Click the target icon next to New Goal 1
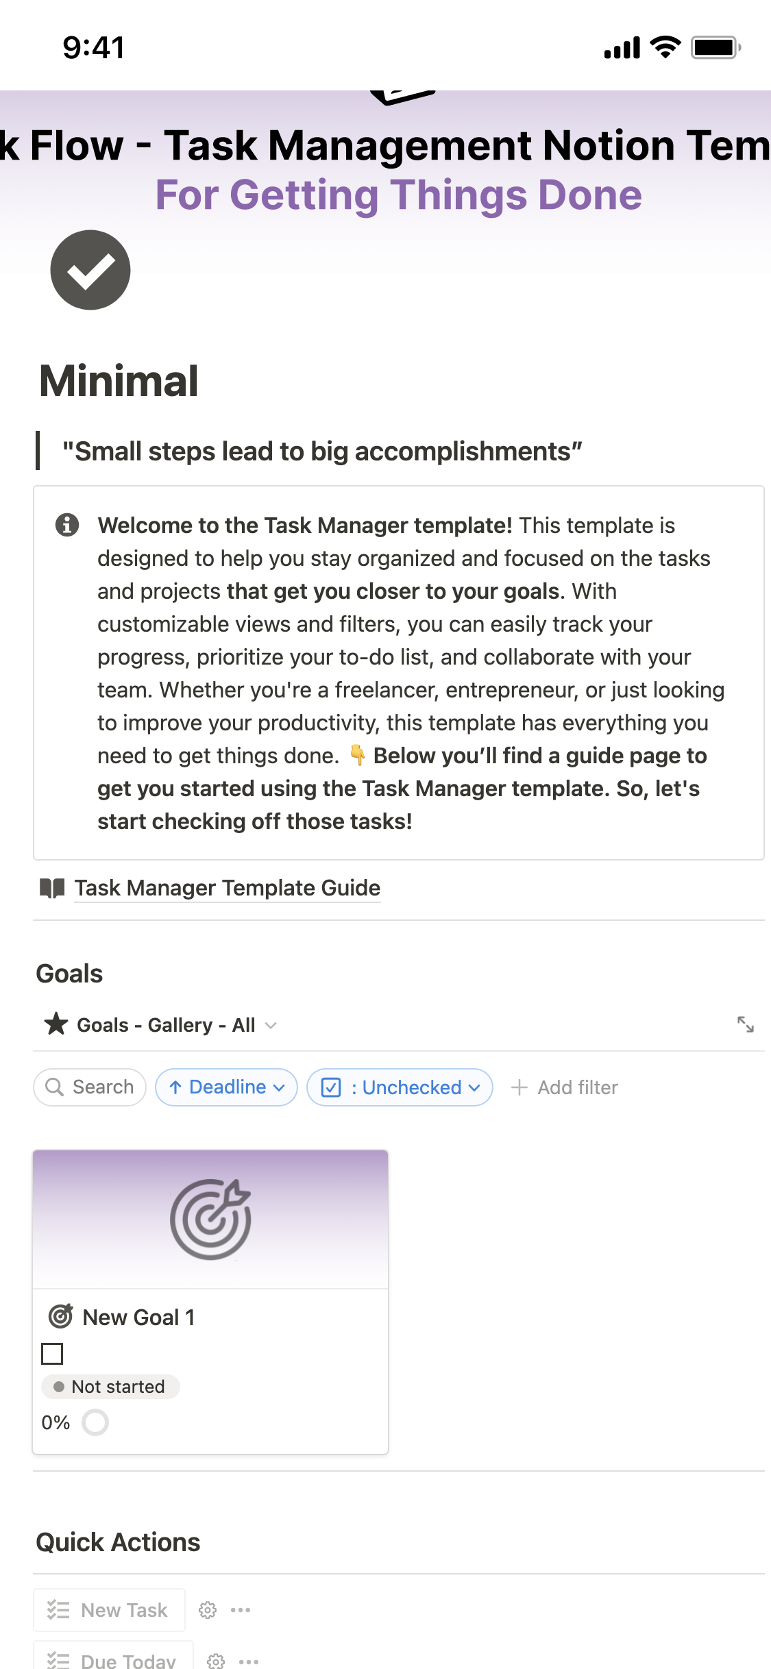Screen dimensions: 771x1669 pyautogui.click(x=60, y=1316)
